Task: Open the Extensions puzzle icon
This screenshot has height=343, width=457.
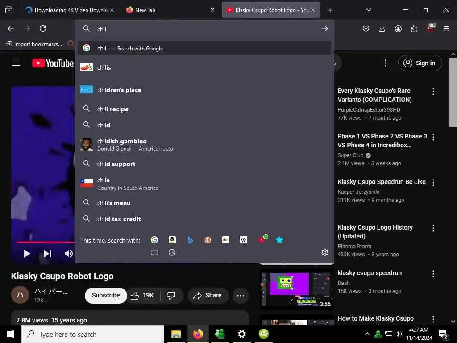Action: coord(414,29)
